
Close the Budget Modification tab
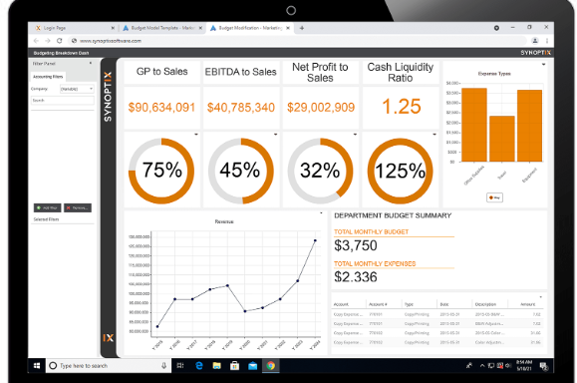[288, 28]
